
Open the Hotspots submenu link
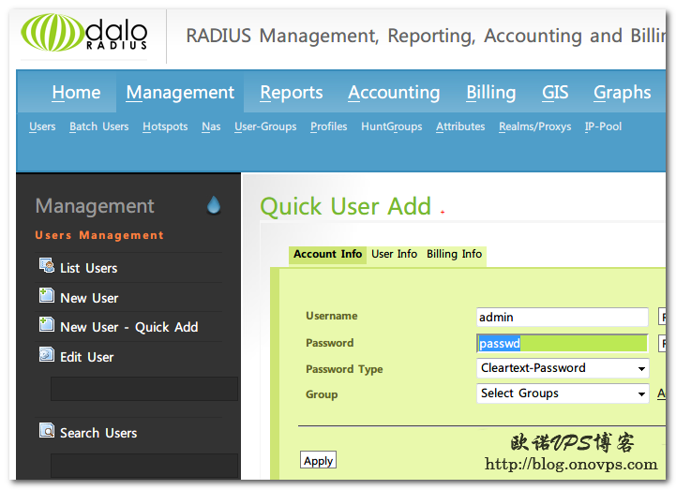click(165, 126)
